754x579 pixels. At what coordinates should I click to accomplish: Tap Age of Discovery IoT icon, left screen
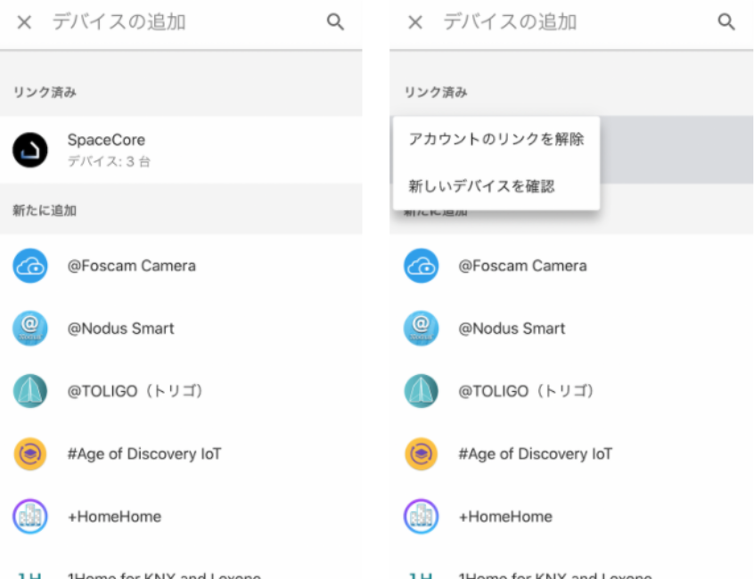(29, 453)
